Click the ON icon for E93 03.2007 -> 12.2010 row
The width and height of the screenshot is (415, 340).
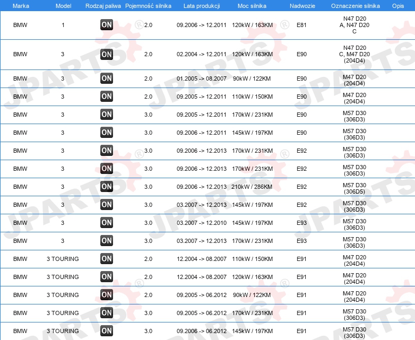point(107,223)
